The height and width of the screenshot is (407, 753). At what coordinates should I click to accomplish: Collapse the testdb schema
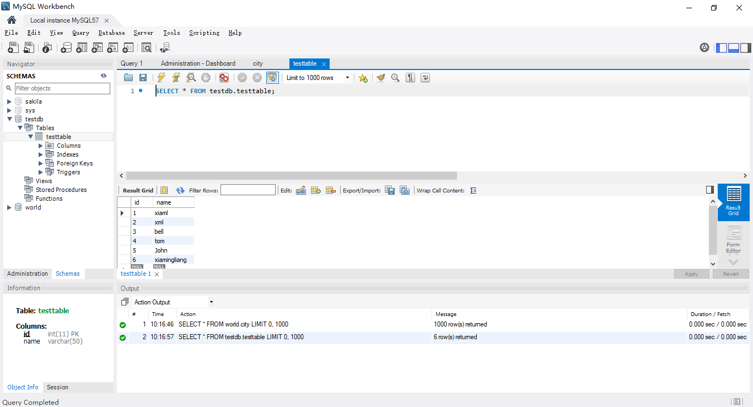tap(9, 119)
